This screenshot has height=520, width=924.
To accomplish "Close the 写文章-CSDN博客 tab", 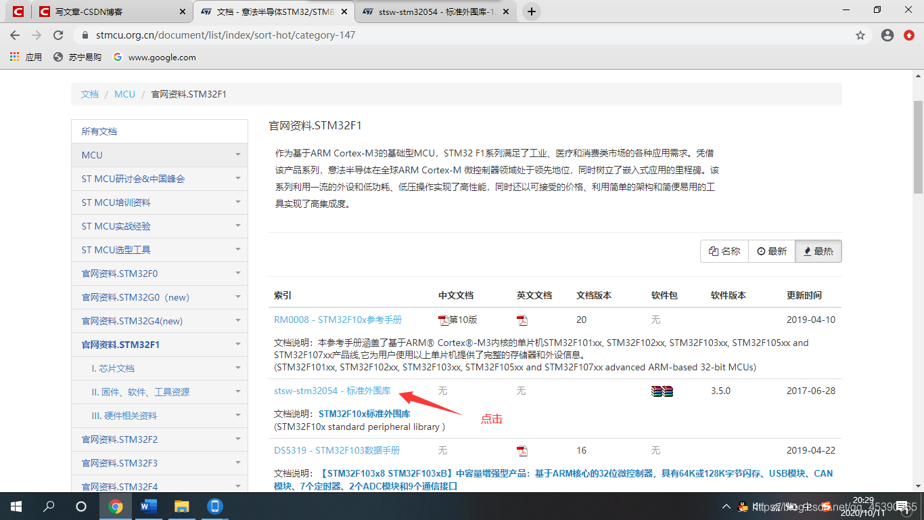I will click(x=182, y=12).
